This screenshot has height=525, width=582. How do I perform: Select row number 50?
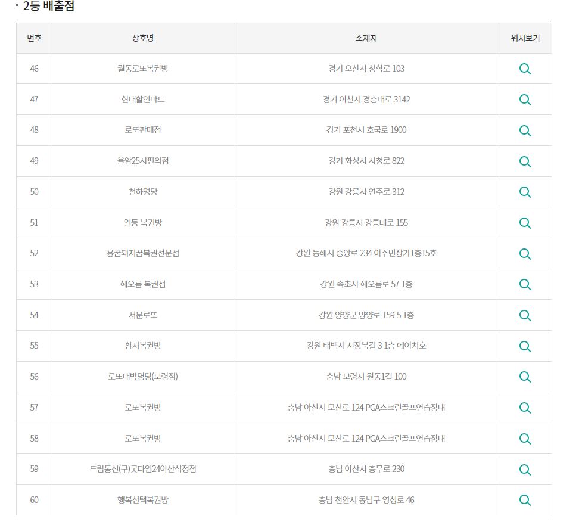click(x=34, y=191)
